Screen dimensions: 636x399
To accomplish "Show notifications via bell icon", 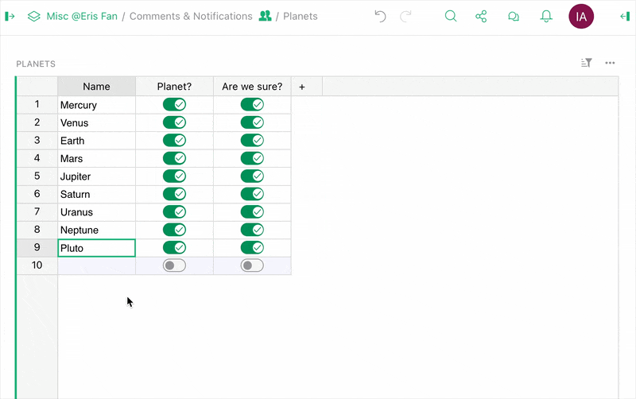I will tap(546, 16).
